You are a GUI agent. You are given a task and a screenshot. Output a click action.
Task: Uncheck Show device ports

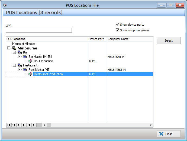tap(118, 25)
